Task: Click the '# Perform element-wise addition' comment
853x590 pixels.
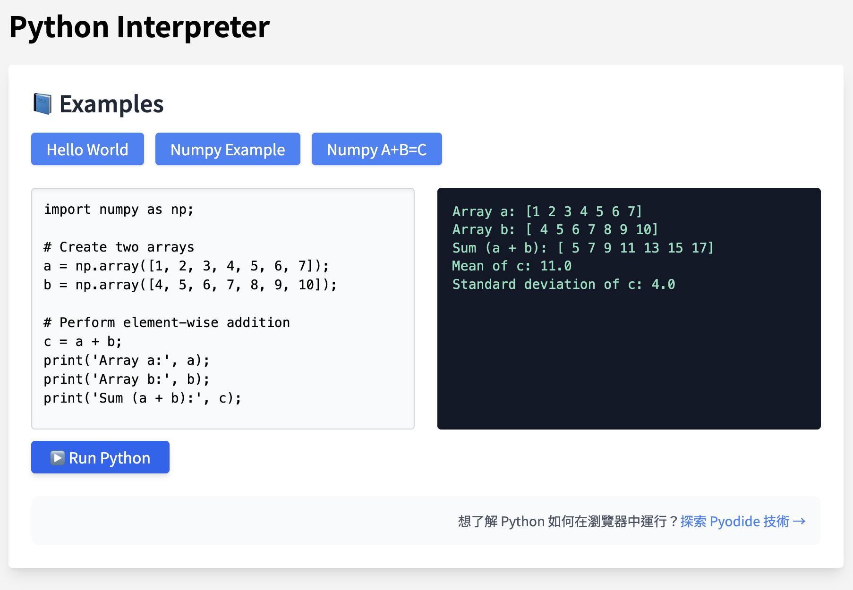Action: [167, 323]
